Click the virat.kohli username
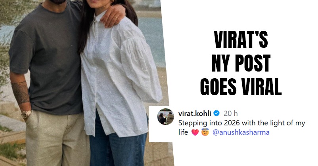This screenshot has width=318, height=166. tap(195, 113)
